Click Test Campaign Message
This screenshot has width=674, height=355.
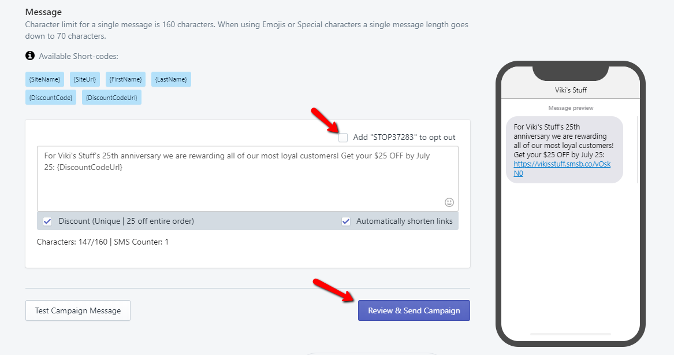pyautogui.click(x=77, y=310)
